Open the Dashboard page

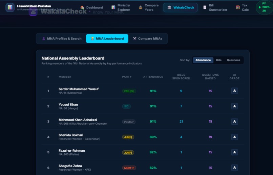pyautogui.click(x=91, y=7)
